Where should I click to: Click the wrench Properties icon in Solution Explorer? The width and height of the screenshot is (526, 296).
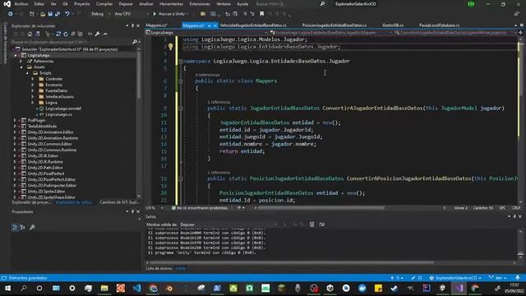tap(97, 34)
